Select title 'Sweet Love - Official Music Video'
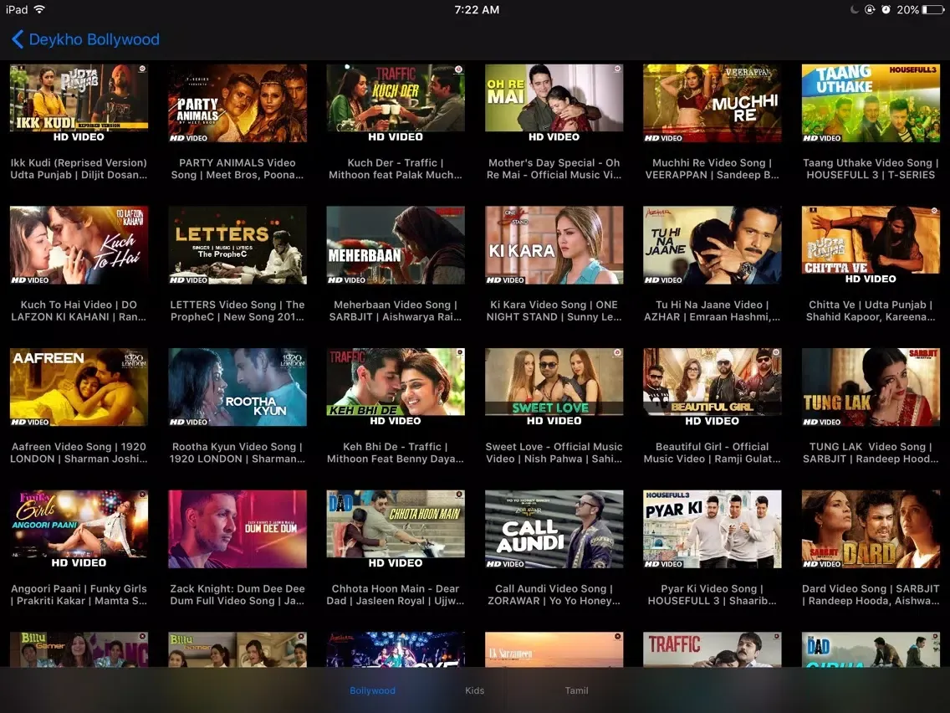950x713 pixels. pos(554,452)
